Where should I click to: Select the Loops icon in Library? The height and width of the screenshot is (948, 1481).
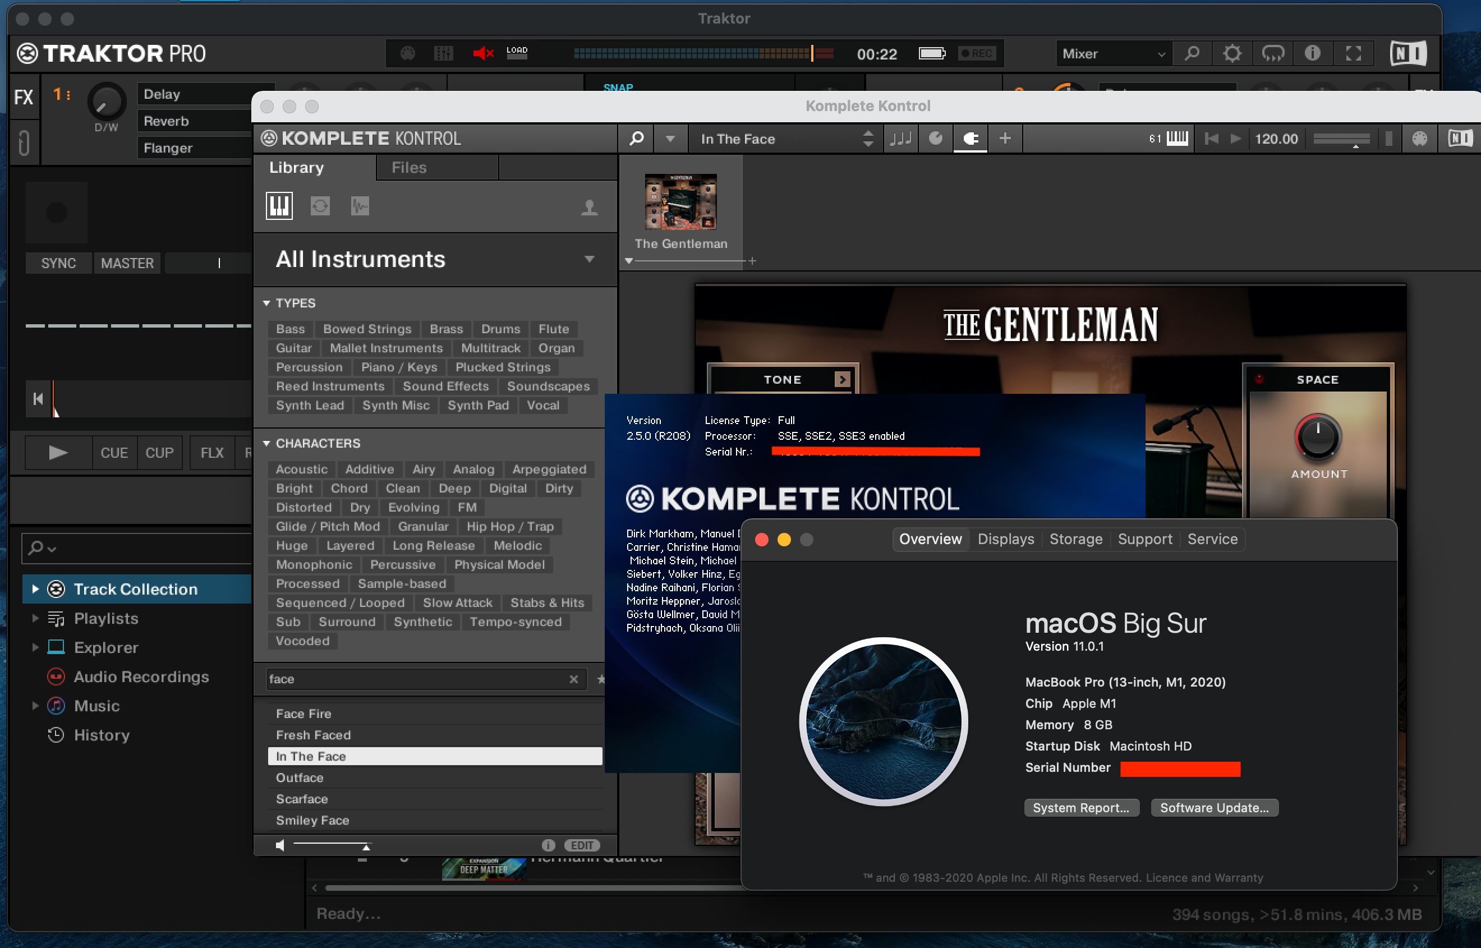click(320, 206)
